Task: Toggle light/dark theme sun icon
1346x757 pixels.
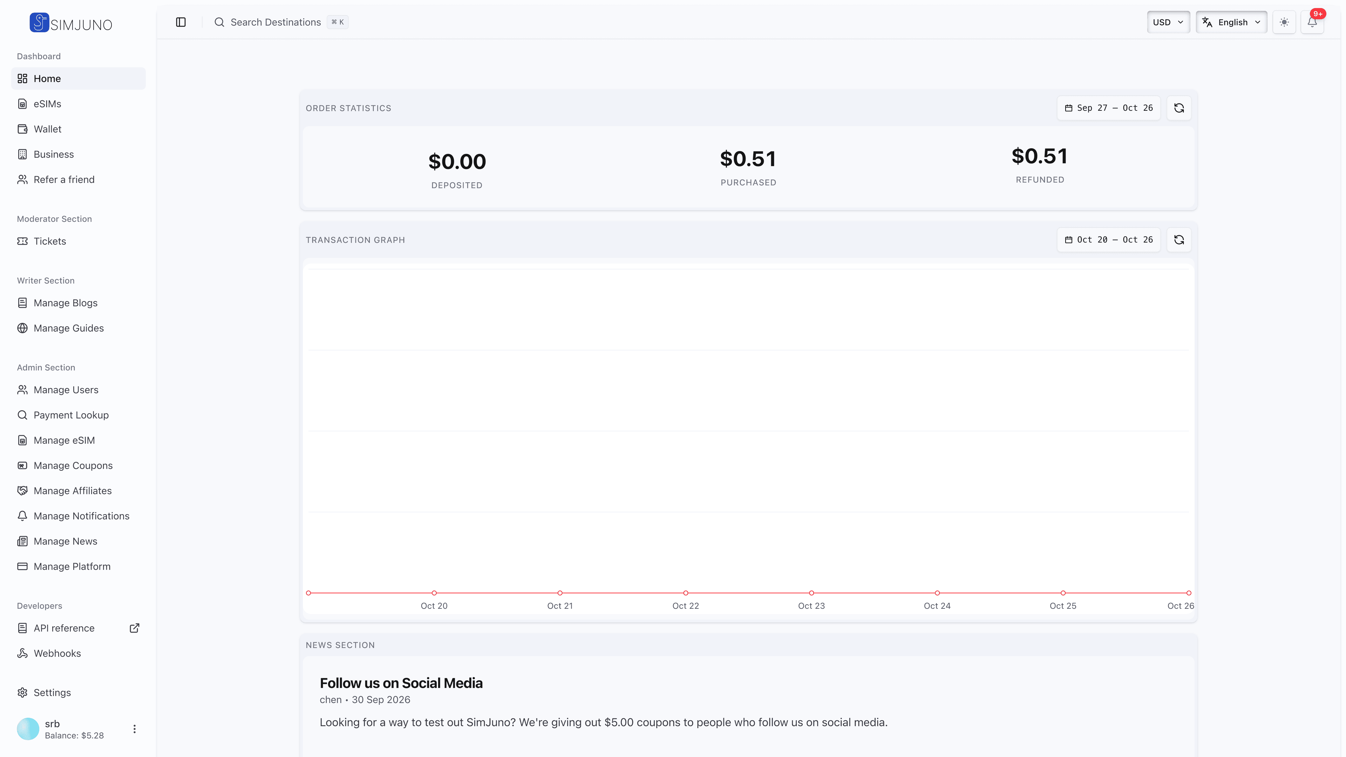Action: pos(1284,22)
